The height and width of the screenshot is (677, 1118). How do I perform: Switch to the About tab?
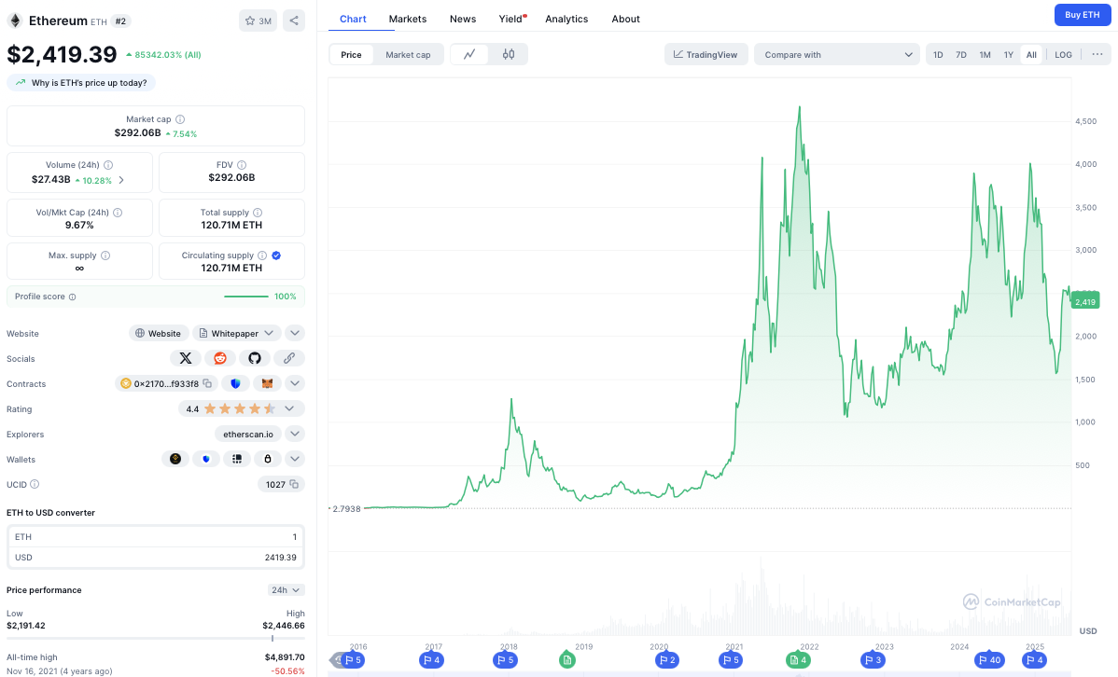point(626,20)
